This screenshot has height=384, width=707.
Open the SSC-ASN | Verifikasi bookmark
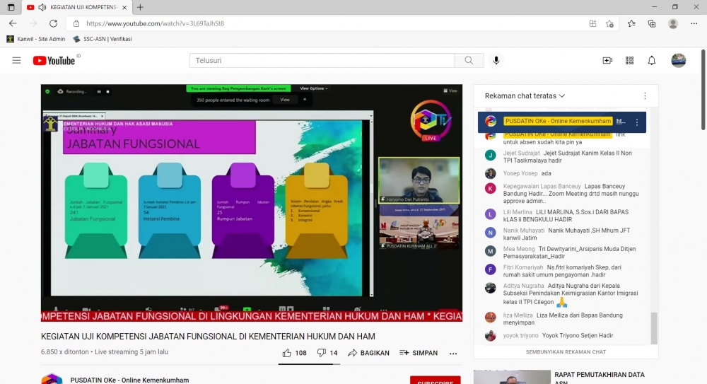(103, 39)
